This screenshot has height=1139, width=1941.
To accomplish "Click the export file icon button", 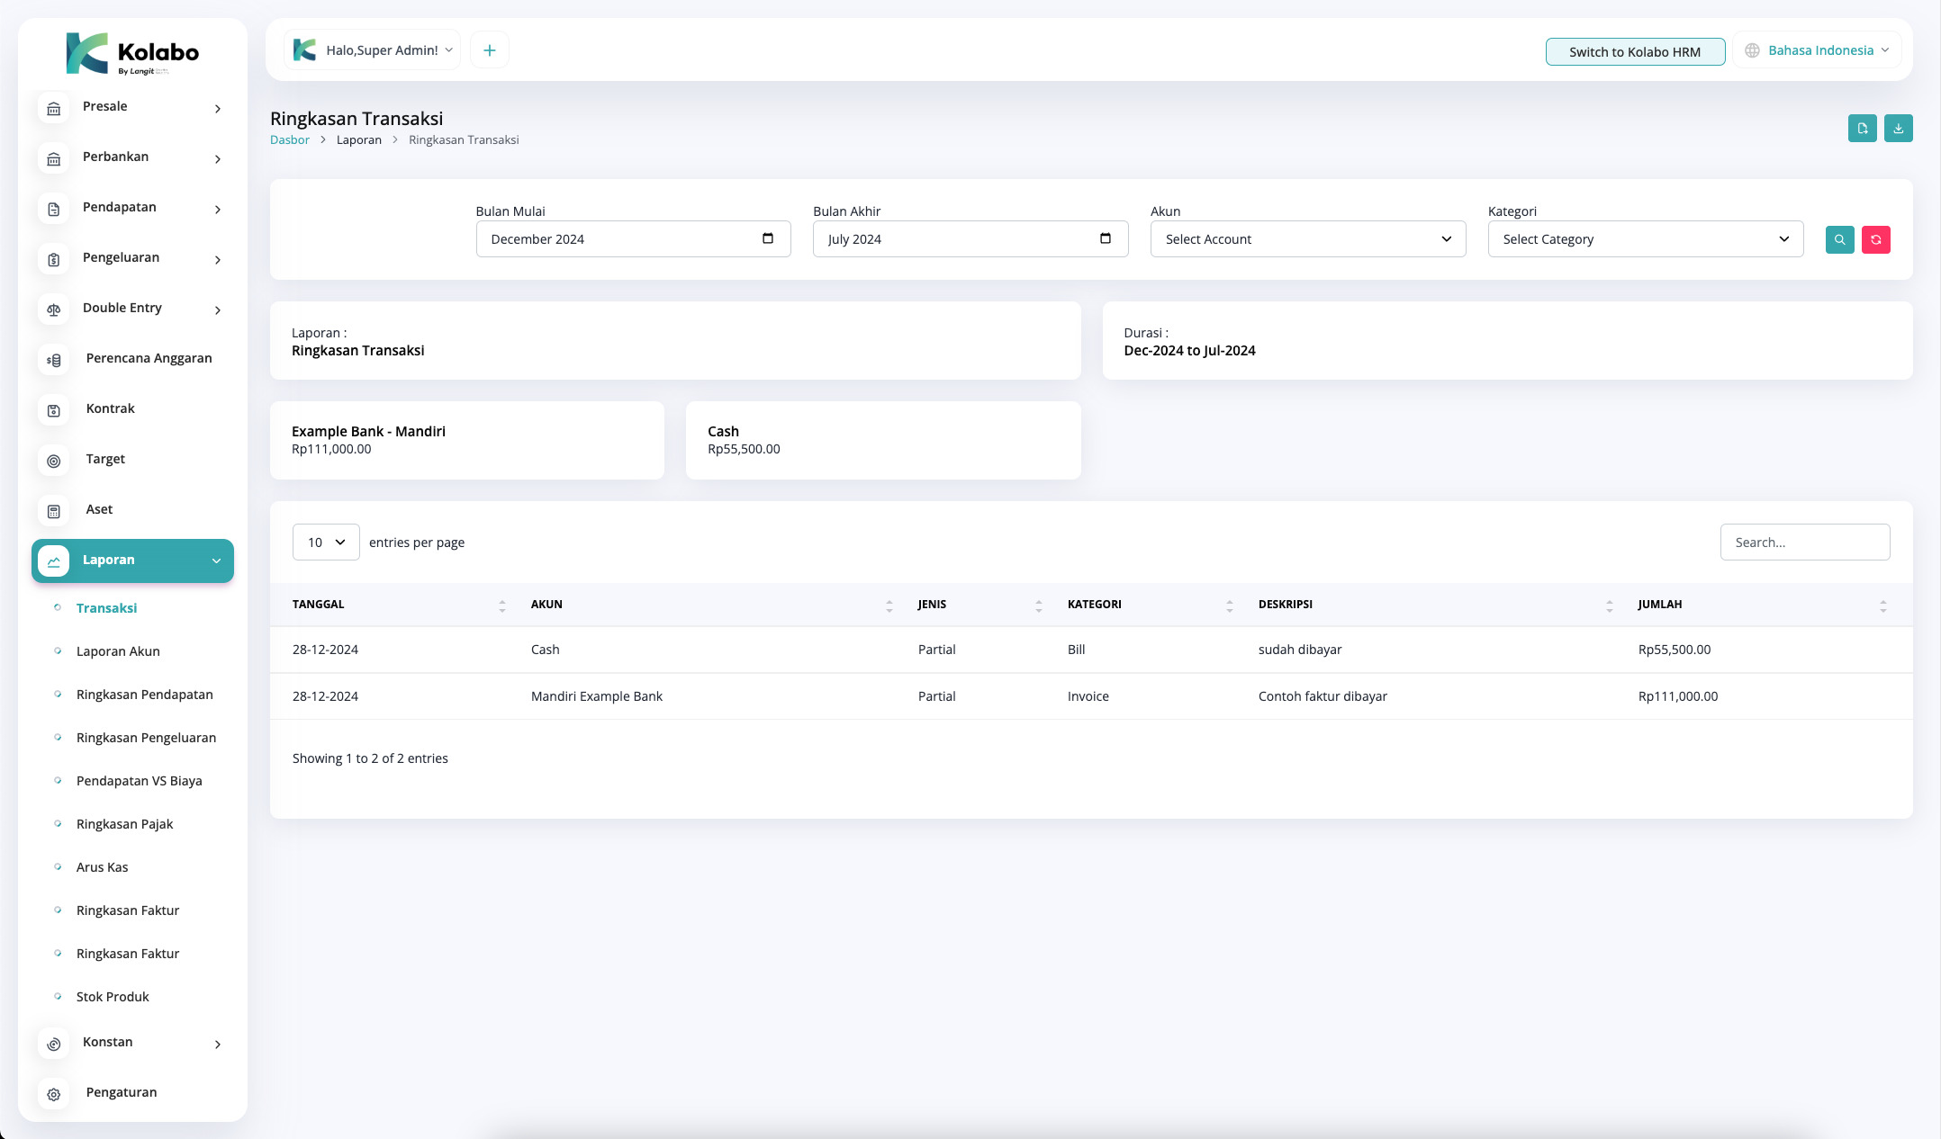I will pyautogui.click(x=1863, y=128).
